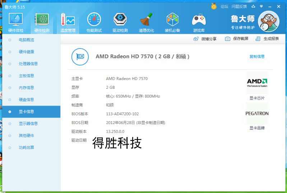
Task: Click the frequency value 核心: 650MHz
Action: click(119, 96)
